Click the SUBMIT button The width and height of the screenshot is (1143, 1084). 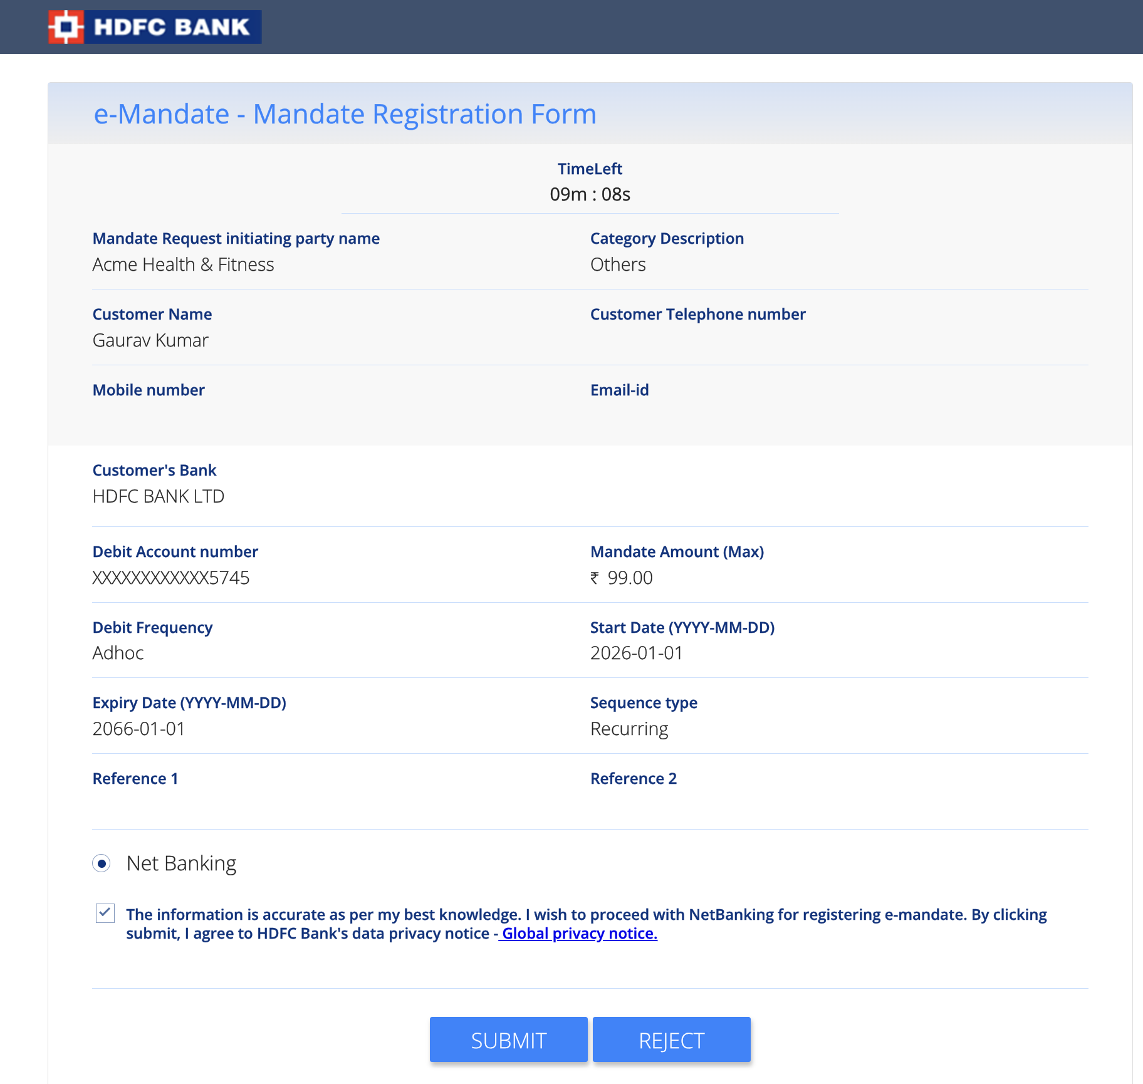coord(508,1040)
